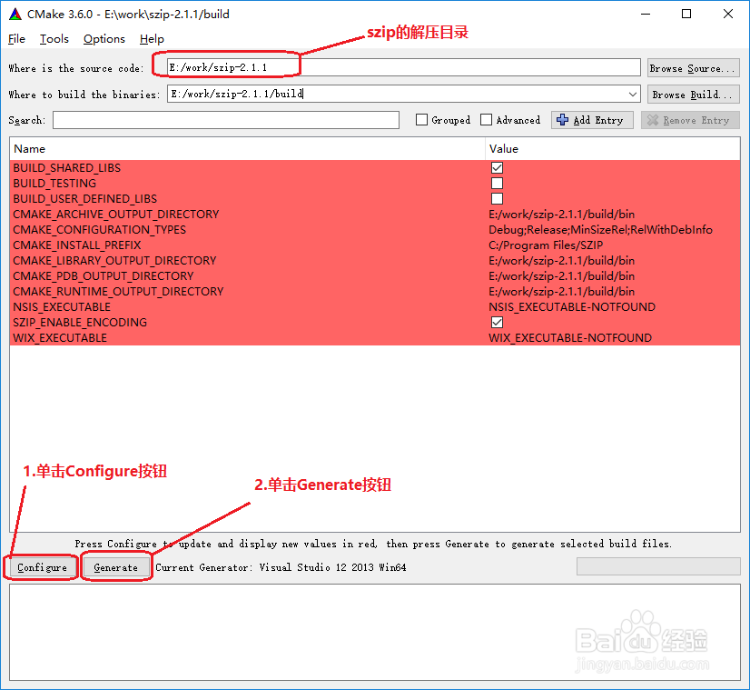Click the Name column header
Image resolution: width=750 pixels, height=690 pixels.
point(247,149)
